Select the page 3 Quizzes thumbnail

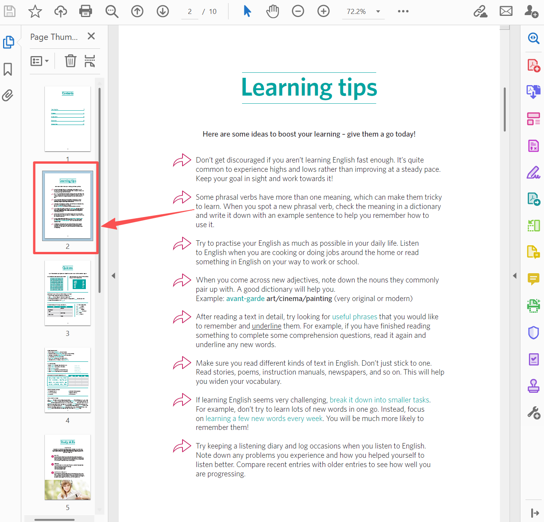[x=68, y=293]
